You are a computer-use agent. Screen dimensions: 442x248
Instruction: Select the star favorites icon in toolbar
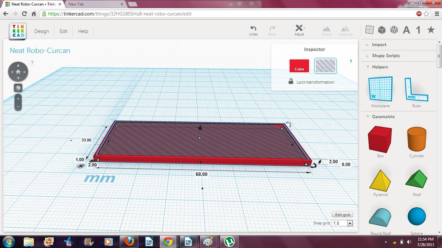click(x=431, y=30)
